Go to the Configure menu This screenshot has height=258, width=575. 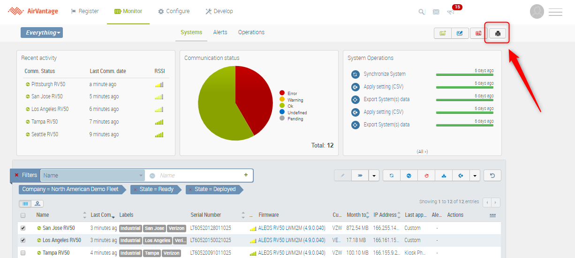click(174, 11)
